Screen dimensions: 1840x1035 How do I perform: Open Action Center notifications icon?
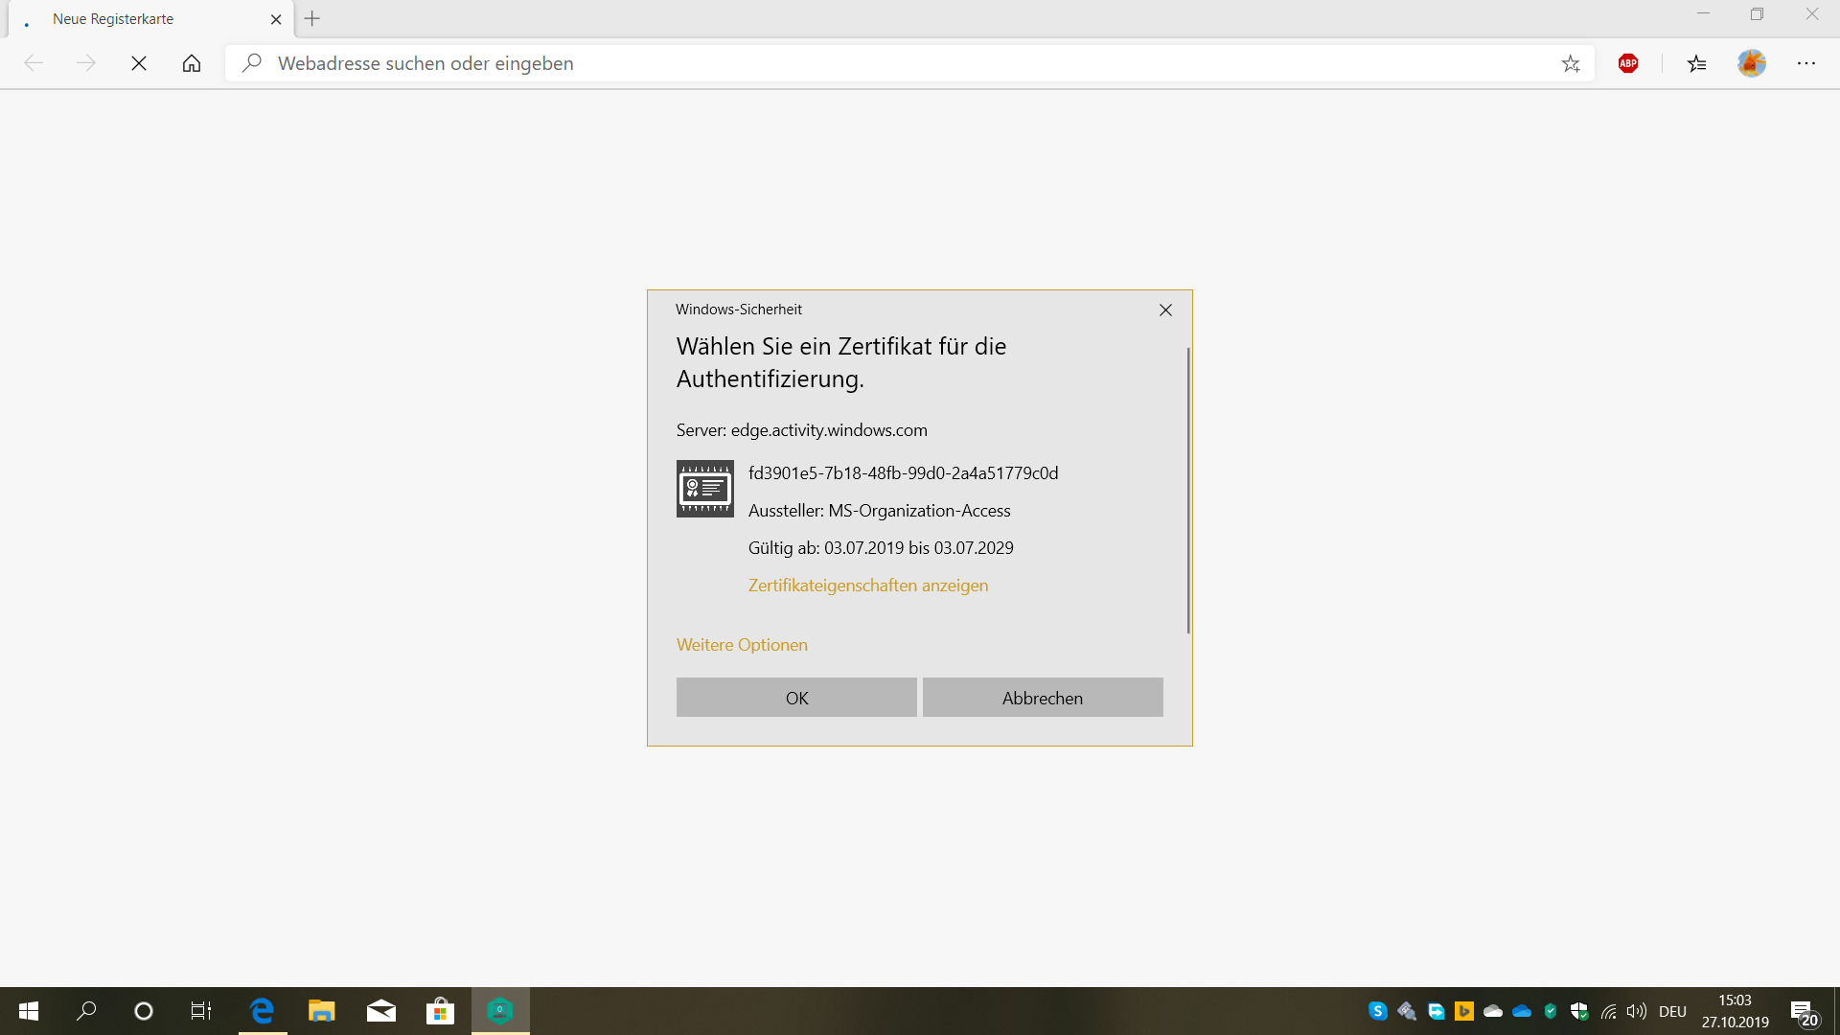[1804, 1012]
